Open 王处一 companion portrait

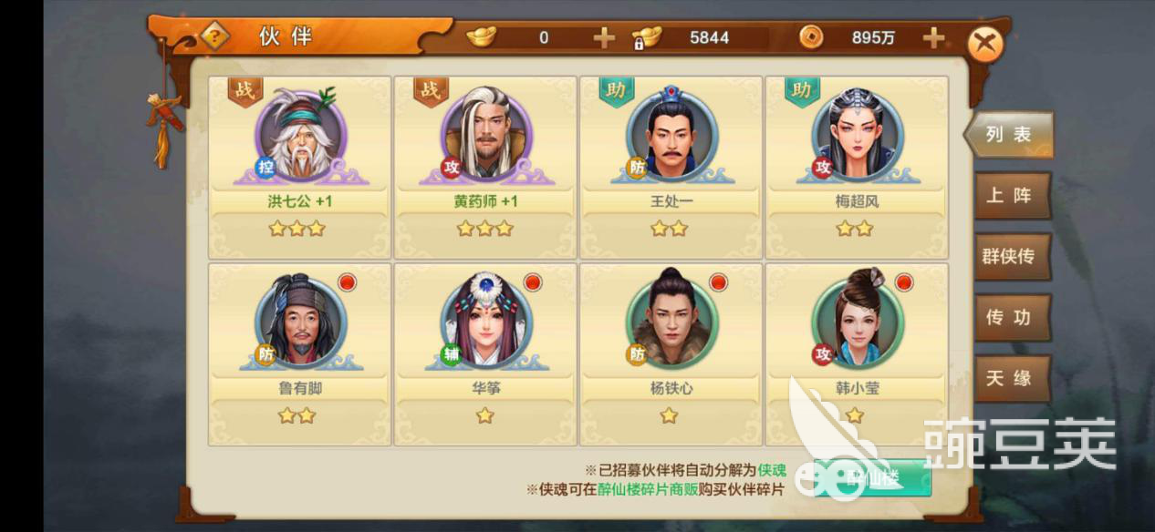(x=671, y=133)
